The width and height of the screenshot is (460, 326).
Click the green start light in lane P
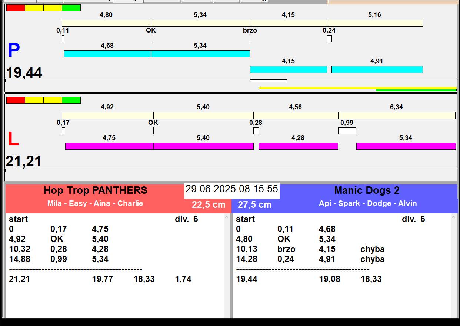pyautogui.click(x=71, y=8)
